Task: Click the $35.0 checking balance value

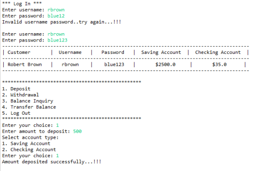Action: click(219, 65)
